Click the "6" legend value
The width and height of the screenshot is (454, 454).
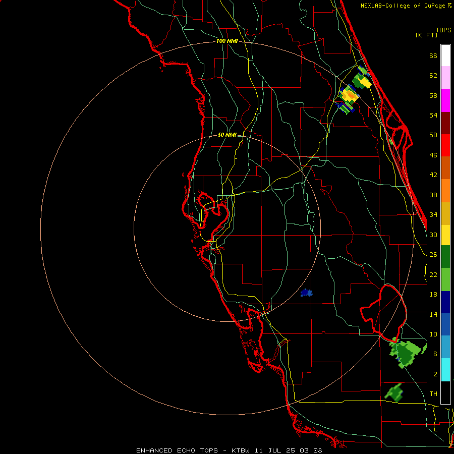point(435,354)
